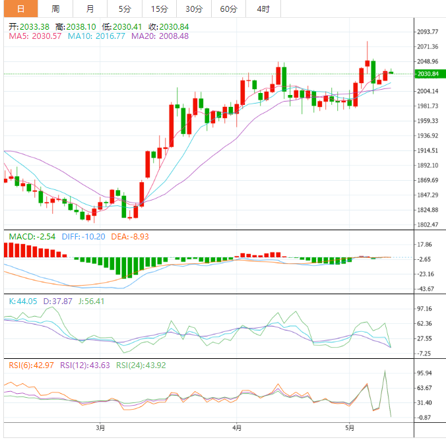Click the 2048.96 price axis label
Viewport: 446px width, 442px height.
point(428,61)
